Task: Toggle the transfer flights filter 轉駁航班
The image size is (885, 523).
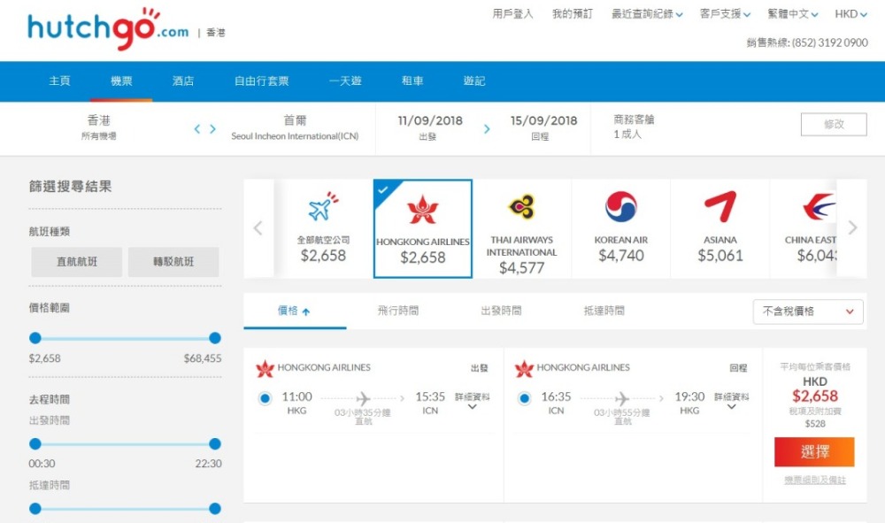Action: [x=173, y=262]
